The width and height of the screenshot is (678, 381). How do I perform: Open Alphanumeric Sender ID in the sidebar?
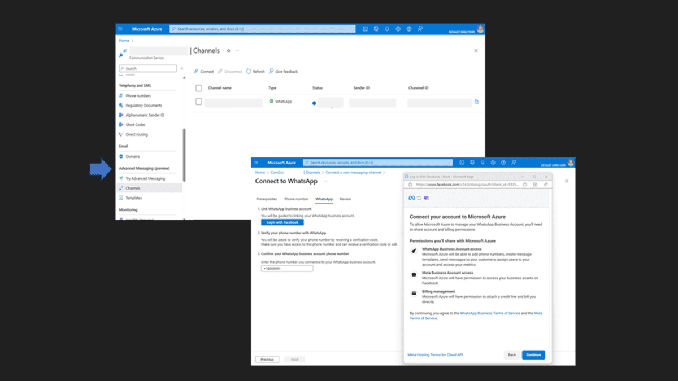(x=141, y=115)
